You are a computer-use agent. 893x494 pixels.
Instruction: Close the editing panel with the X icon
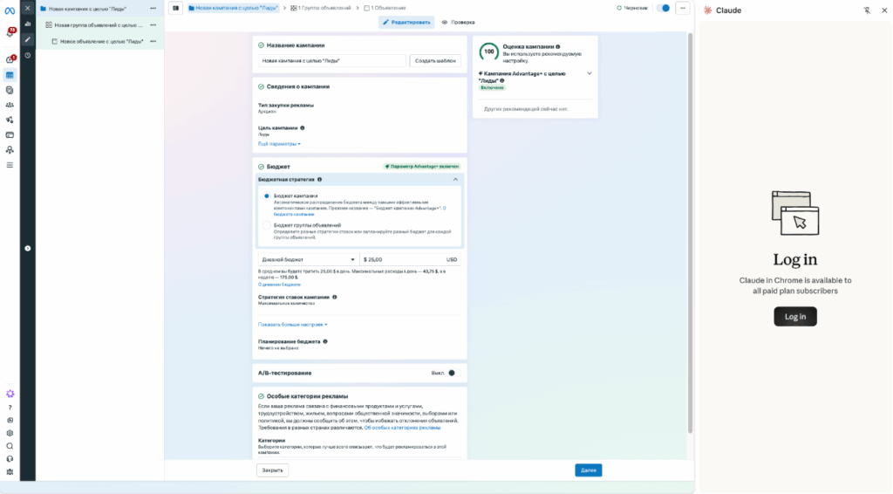[x=27, y=8]
